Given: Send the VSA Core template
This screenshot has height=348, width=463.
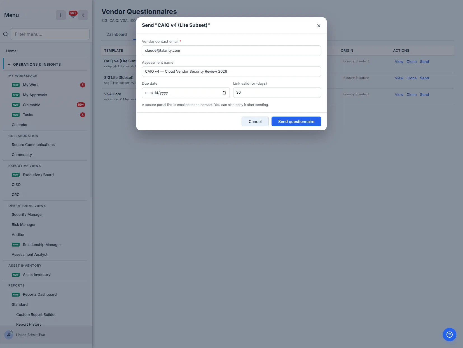Looking at the screenshot, I should coord(424,95).
